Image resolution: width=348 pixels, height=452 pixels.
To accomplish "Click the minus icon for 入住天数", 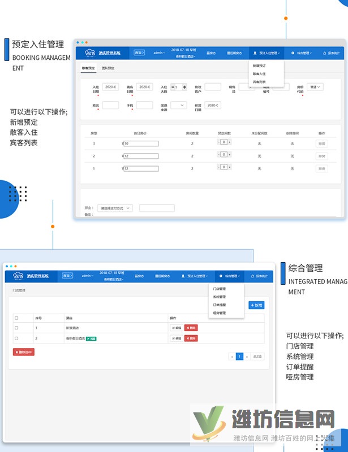I will [173, 87].
